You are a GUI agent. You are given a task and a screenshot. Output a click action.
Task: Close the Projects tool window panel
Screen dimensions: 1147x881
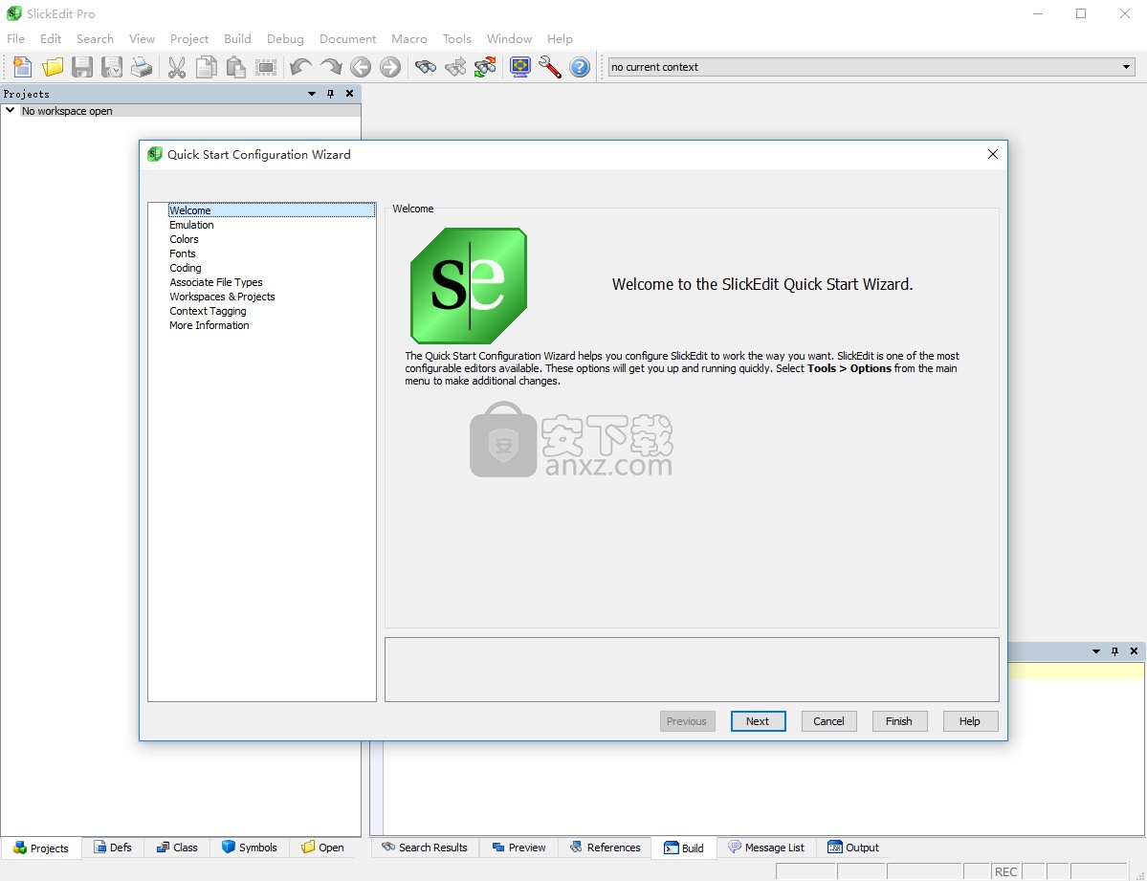[350, 94]
